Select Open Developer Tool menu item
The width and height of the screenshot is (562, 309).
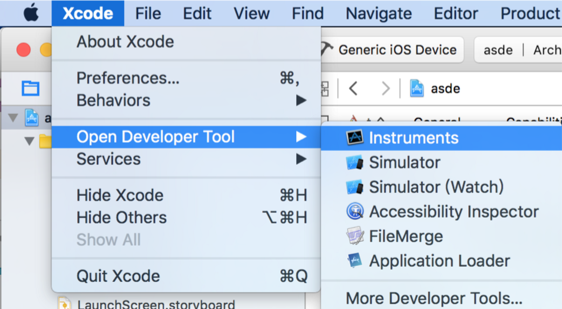tap(186, 137)
